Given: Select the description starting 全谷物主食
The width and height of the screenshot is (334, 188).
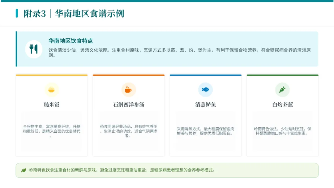Looking at the screenshot, I should (52, 131).
